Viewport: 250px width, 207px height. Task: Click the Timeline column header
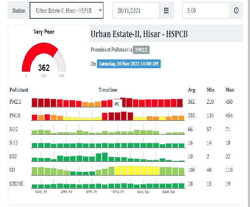pyautogui.click(x=108, y=90)
